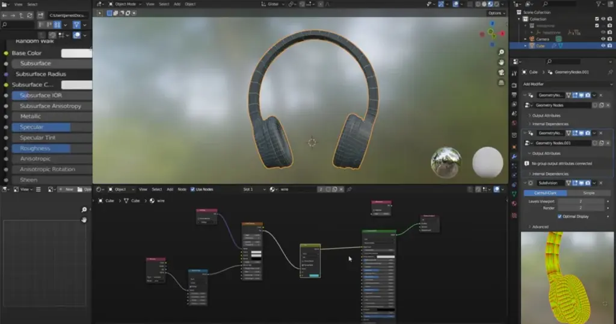Toggle camera view in the viewport
The image size is (616, 324).
click(x=501, y=73)
